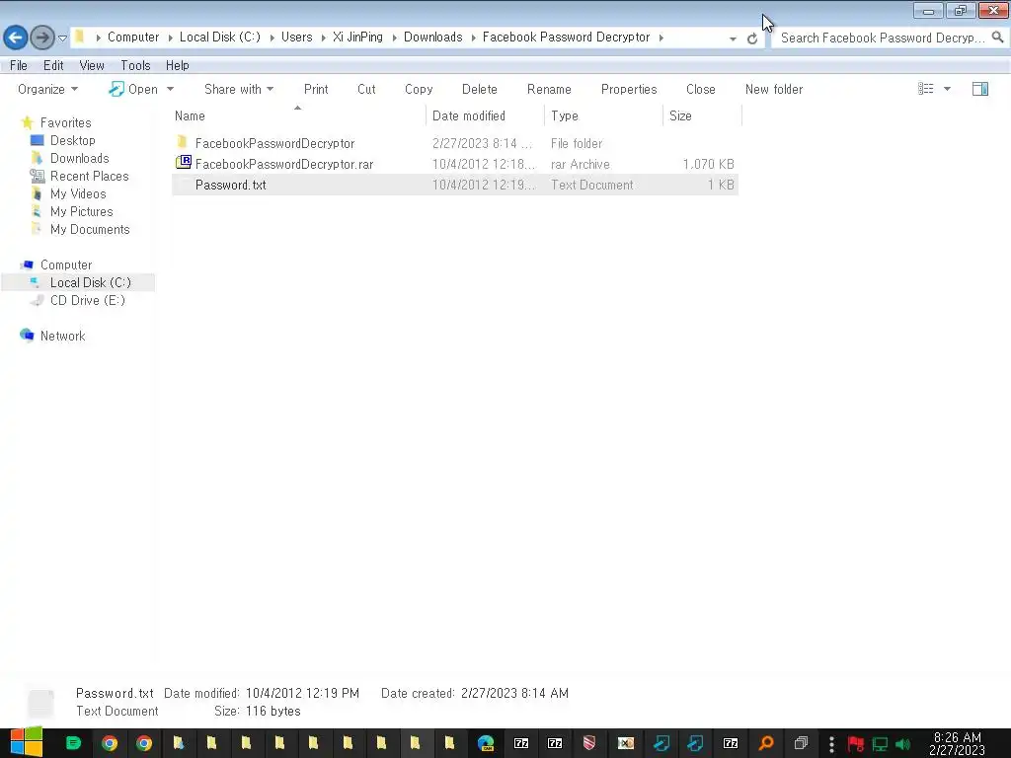Open My Documents in the navigation pane
The height and width of the screenshot is (758, 1011).
click(90, 229)
